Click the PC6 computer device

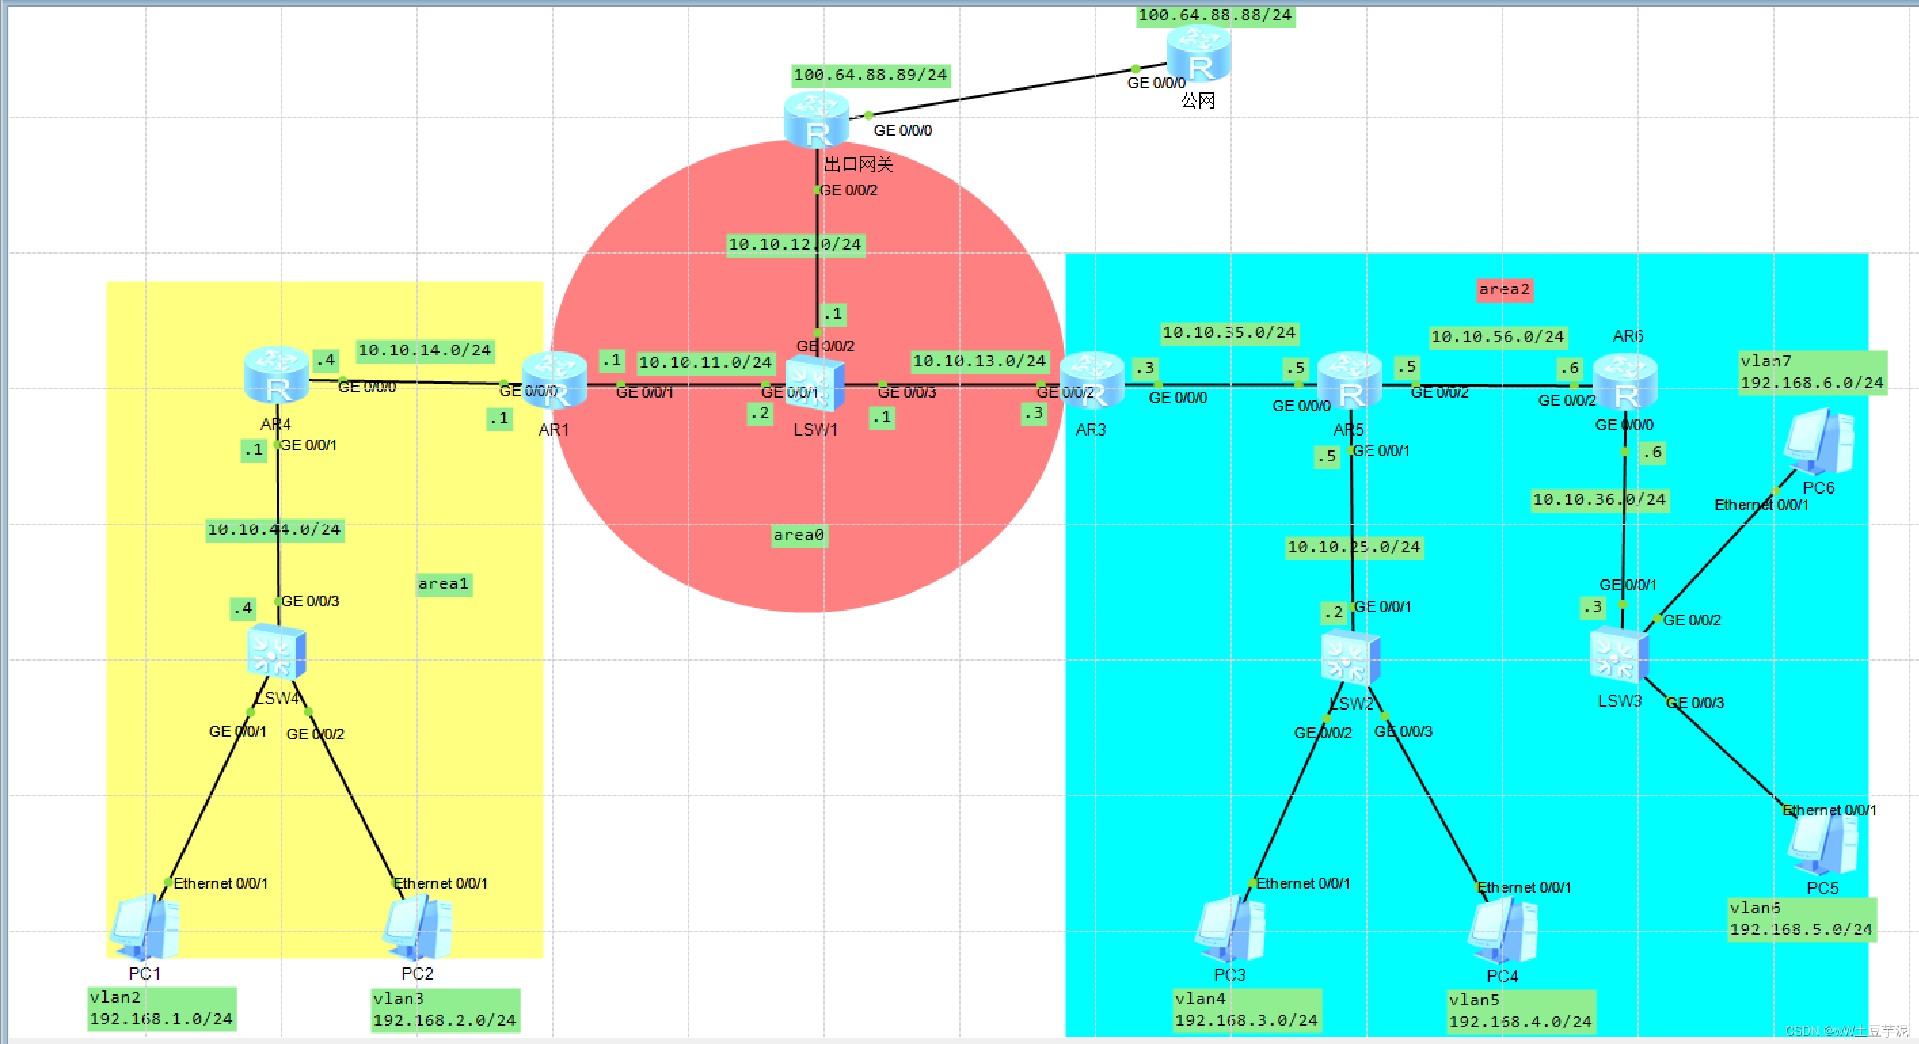click(x=1819, y=442)
